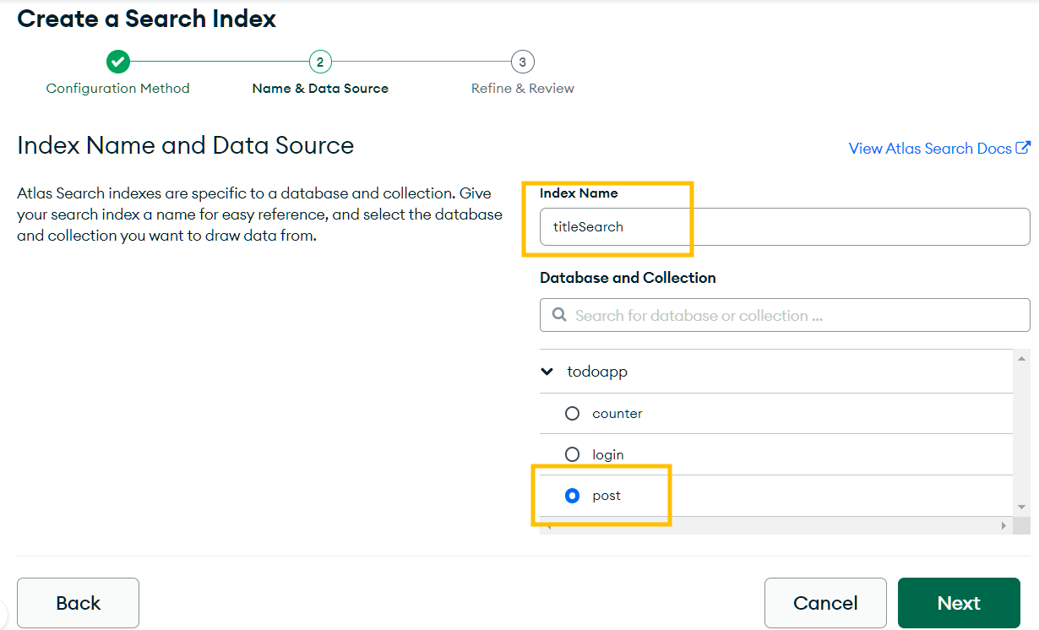Select the login collection radio button
The height and width of the screenshot is (630, 1039).
click(573, 455)
